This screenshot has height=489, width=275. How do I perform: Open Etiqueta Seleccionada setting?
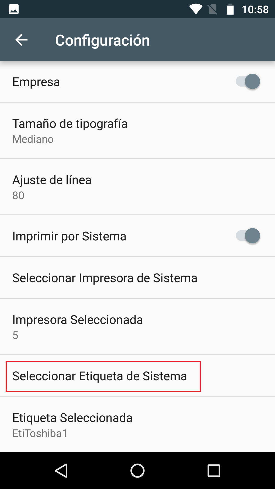tap(72, 425)
